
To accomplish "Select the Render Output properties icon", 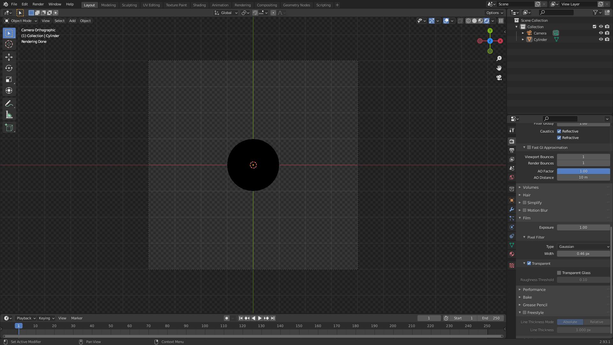I will [512, 141].
